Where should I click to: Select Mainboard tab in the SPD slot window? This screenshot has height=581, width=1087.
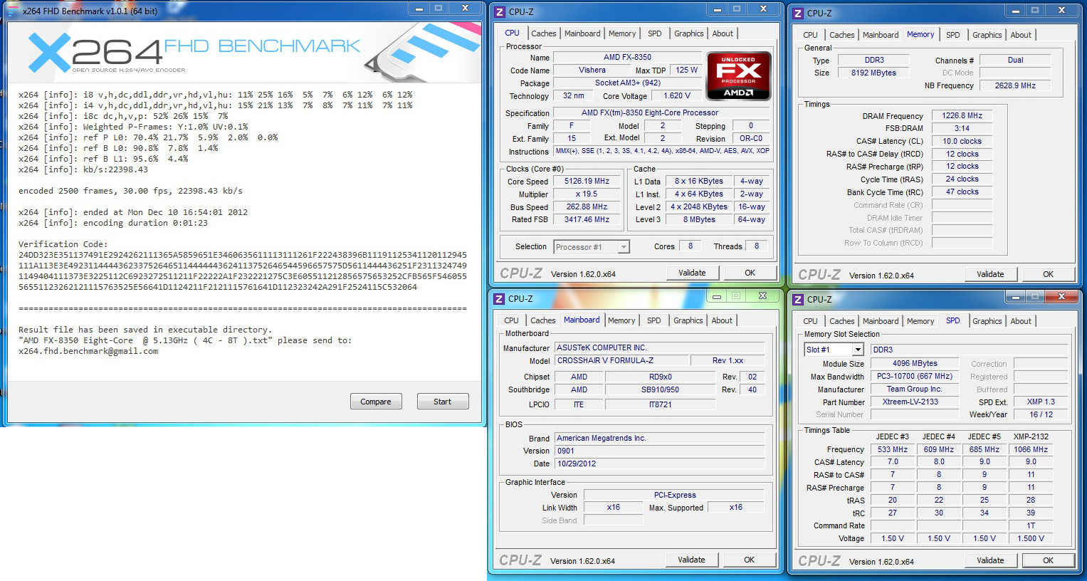pos(881,321)
